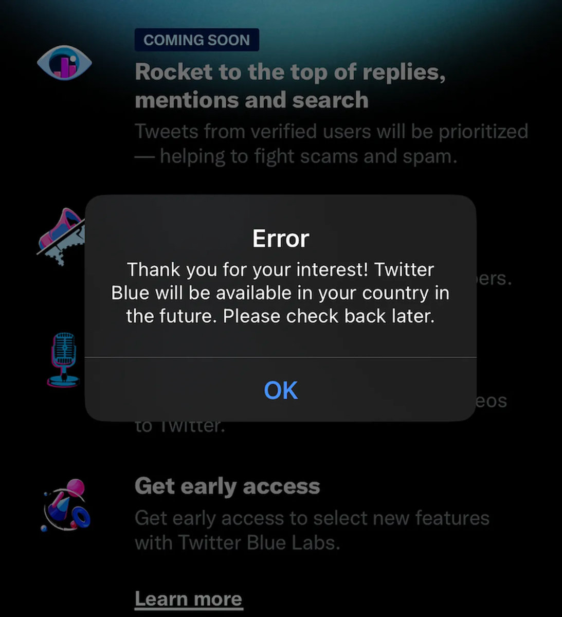The image size is (562, 617).
Task: Tap the Twitter Blue Labs shapes icon
Action: tap(66, 505)
